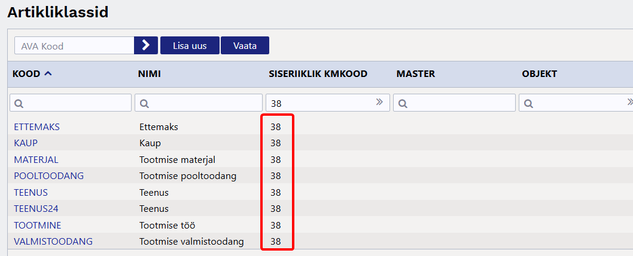The image size is (633, 256).
Task: Click the magnifier icon in the MASTER filter
Action: [x=403, y=104]
